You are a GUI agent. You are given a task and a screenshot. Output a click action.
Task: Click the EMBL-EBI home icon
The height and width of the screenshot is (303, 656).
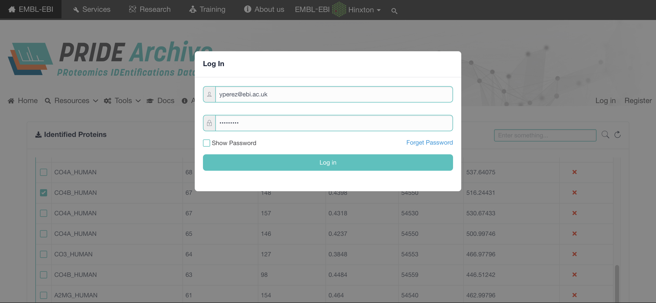point(12,9)
